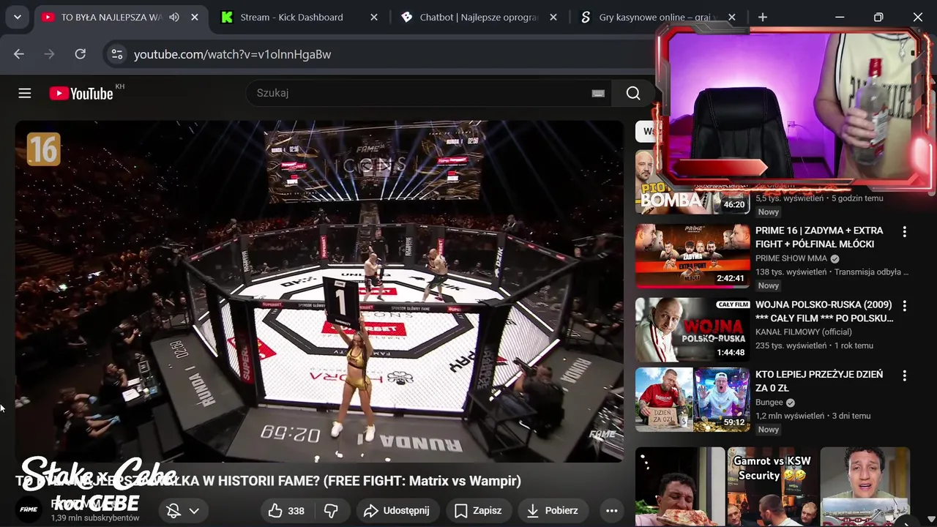This screenshot has width=937, height=527.
Task: Click 1,39 mln subskrybentów text
Action: 95,518
